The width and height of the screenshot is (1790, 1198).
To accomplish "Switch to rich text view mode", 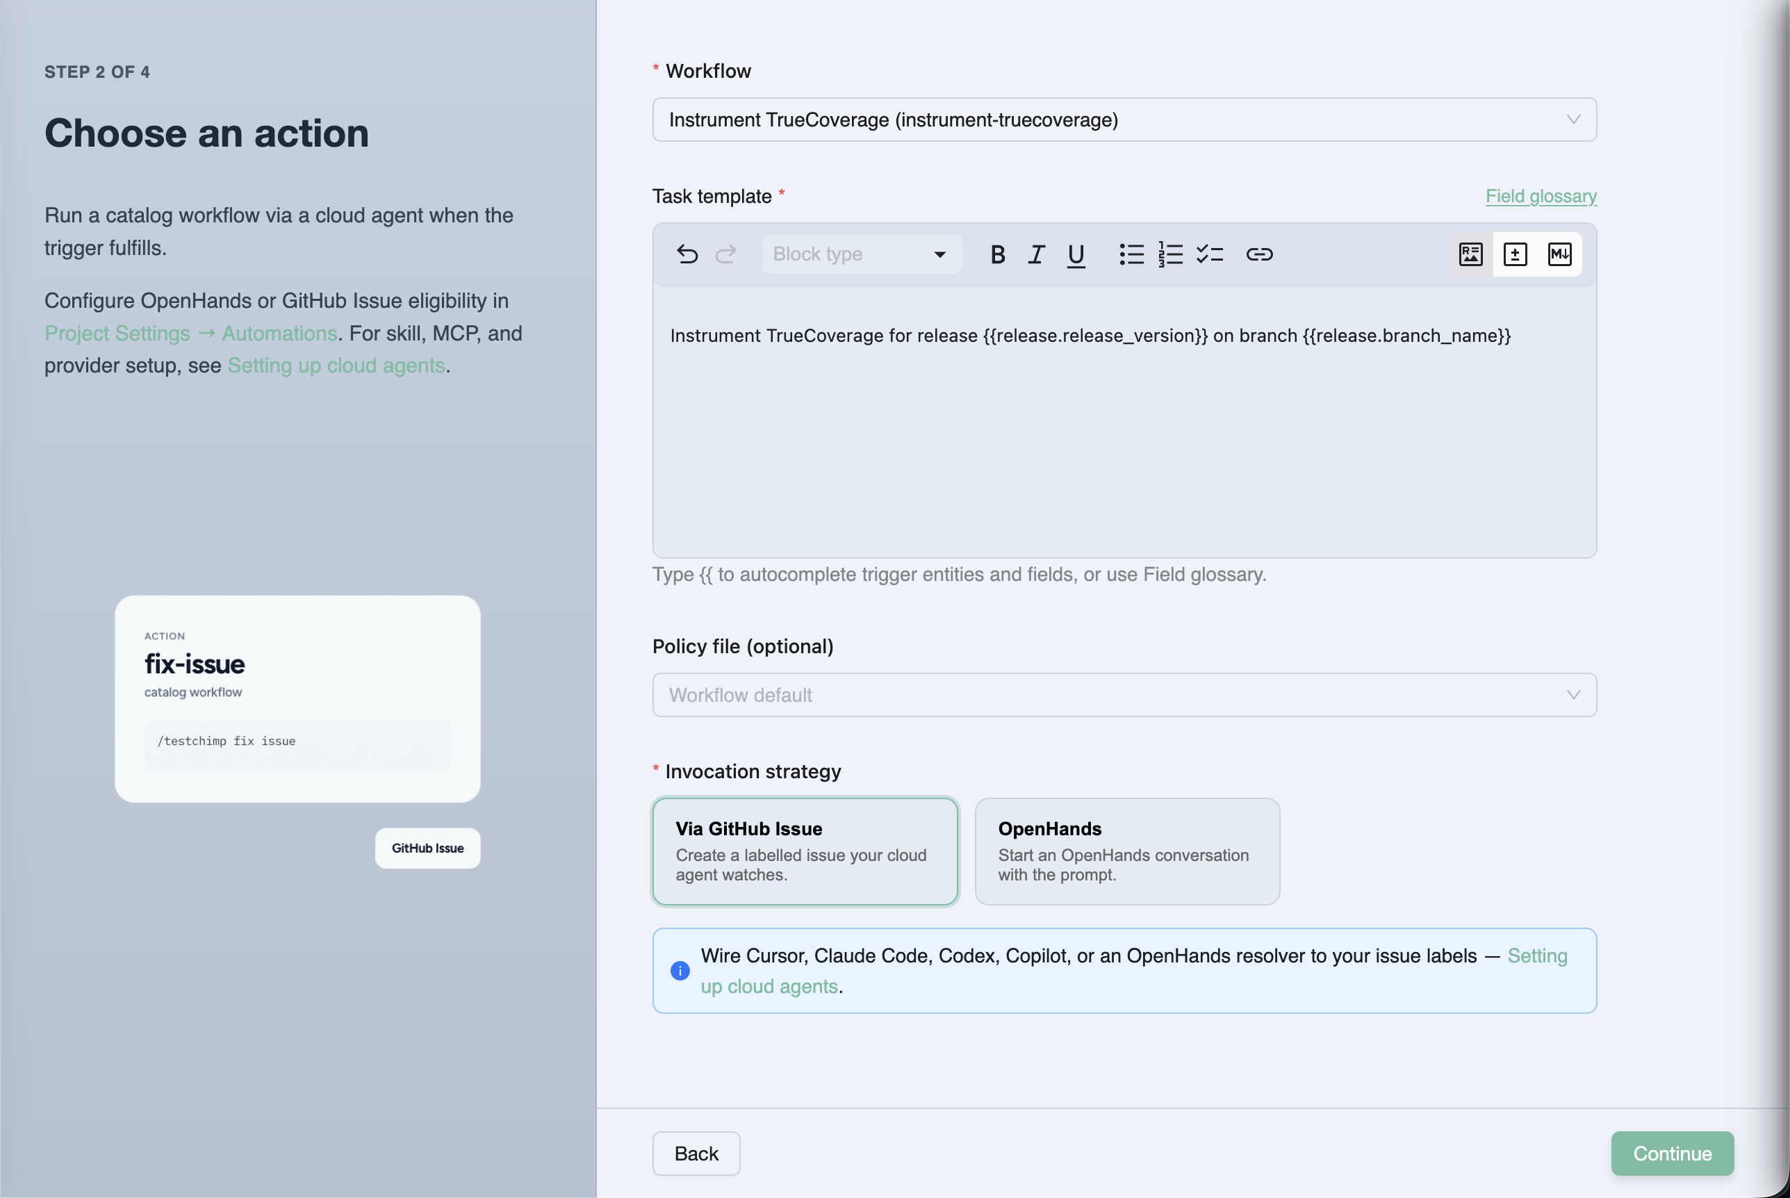I will 1470,254.
